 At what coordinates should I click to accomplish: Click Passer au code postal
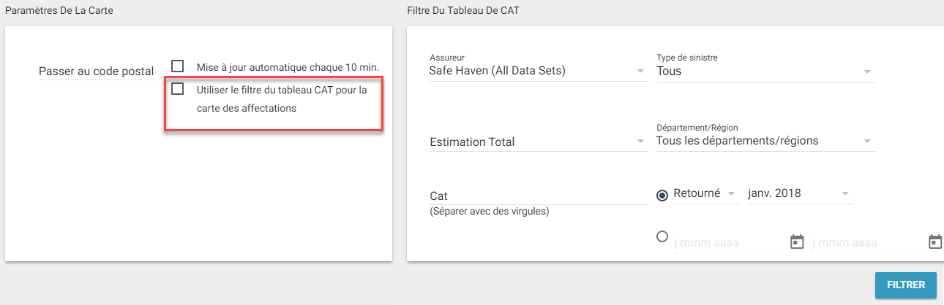[96, 72]
